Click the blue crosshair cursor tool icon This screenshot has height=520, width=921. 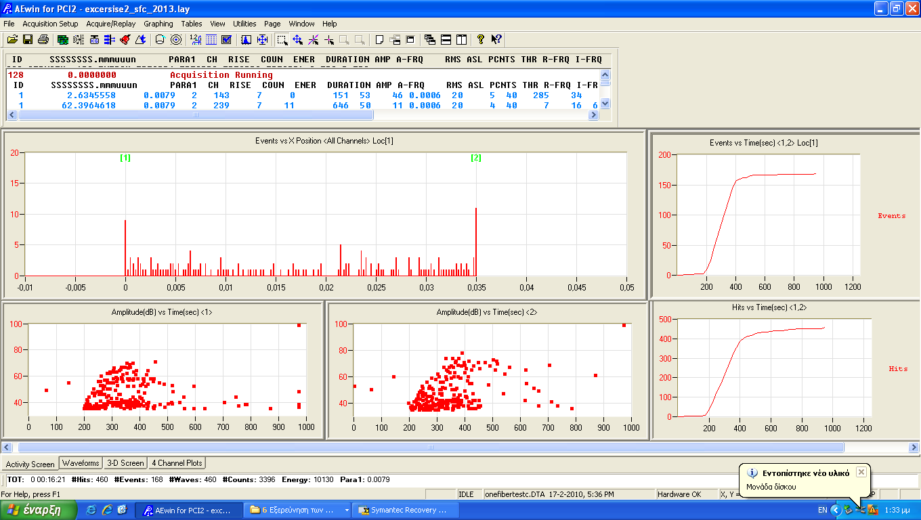pyautogui.click(x=298, y=39)
